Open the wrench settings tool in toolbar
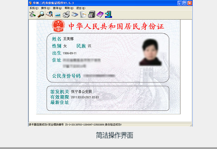Screen dimensions: 217x149 32,14
